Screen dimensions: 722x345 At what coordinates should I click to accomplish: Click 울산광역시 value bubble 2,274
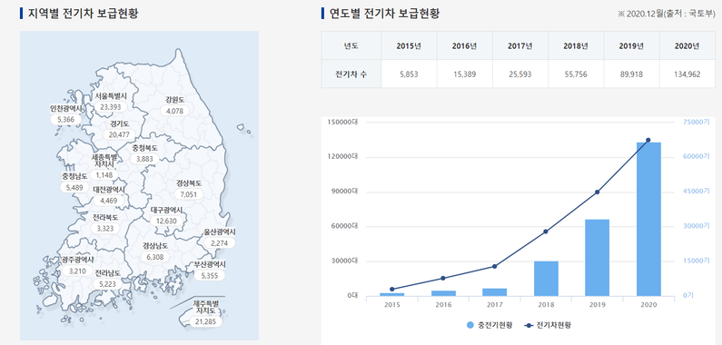[x=220, y=242]
